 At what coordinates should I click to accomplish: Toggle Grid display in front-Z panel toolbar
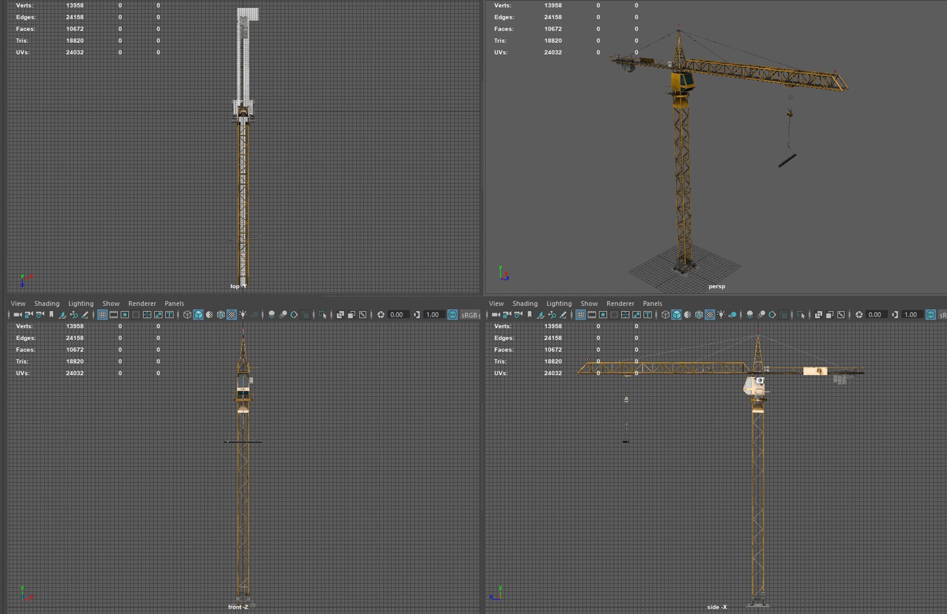[102, 314]
